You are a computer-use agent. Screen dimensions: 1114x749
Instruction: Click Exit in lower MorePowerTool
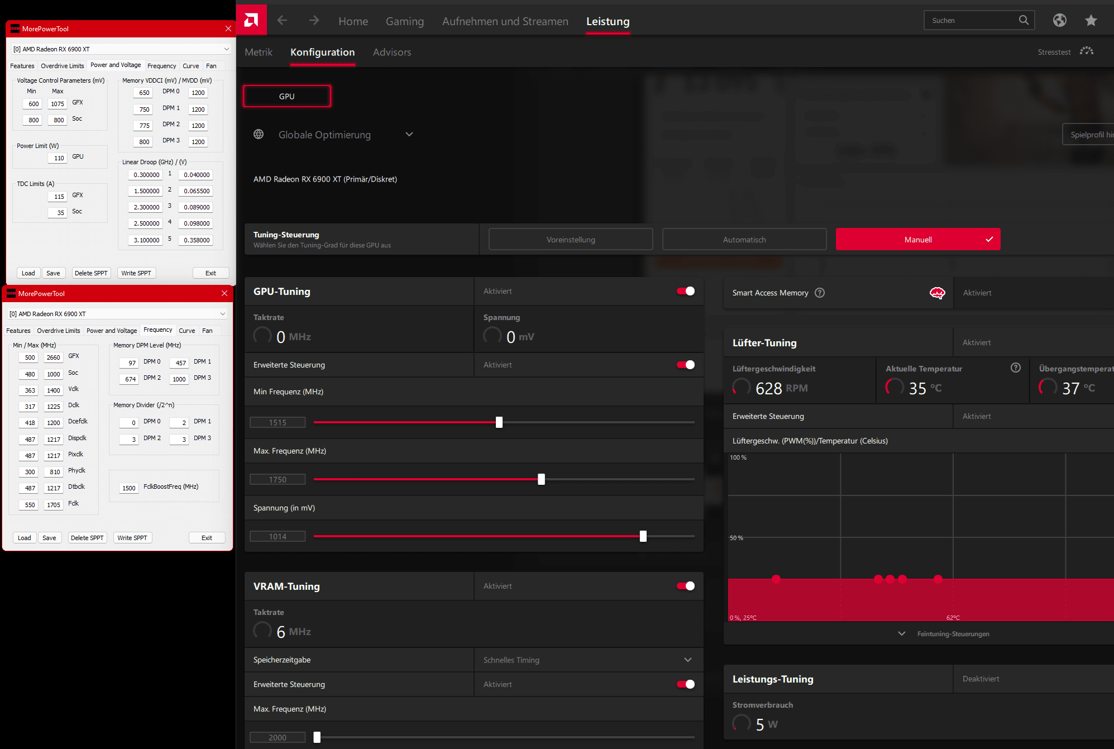(x=207, y=538)
